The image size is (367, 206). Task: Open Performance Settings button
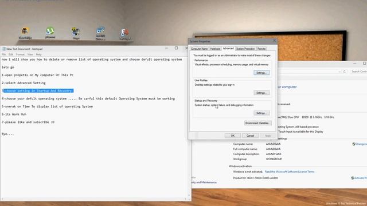coord(261,73)
